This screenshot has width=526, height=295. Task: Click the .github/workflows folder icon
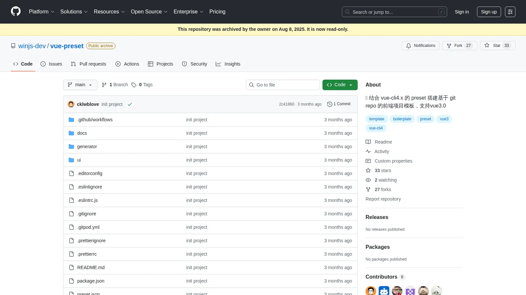coord(71,120)
